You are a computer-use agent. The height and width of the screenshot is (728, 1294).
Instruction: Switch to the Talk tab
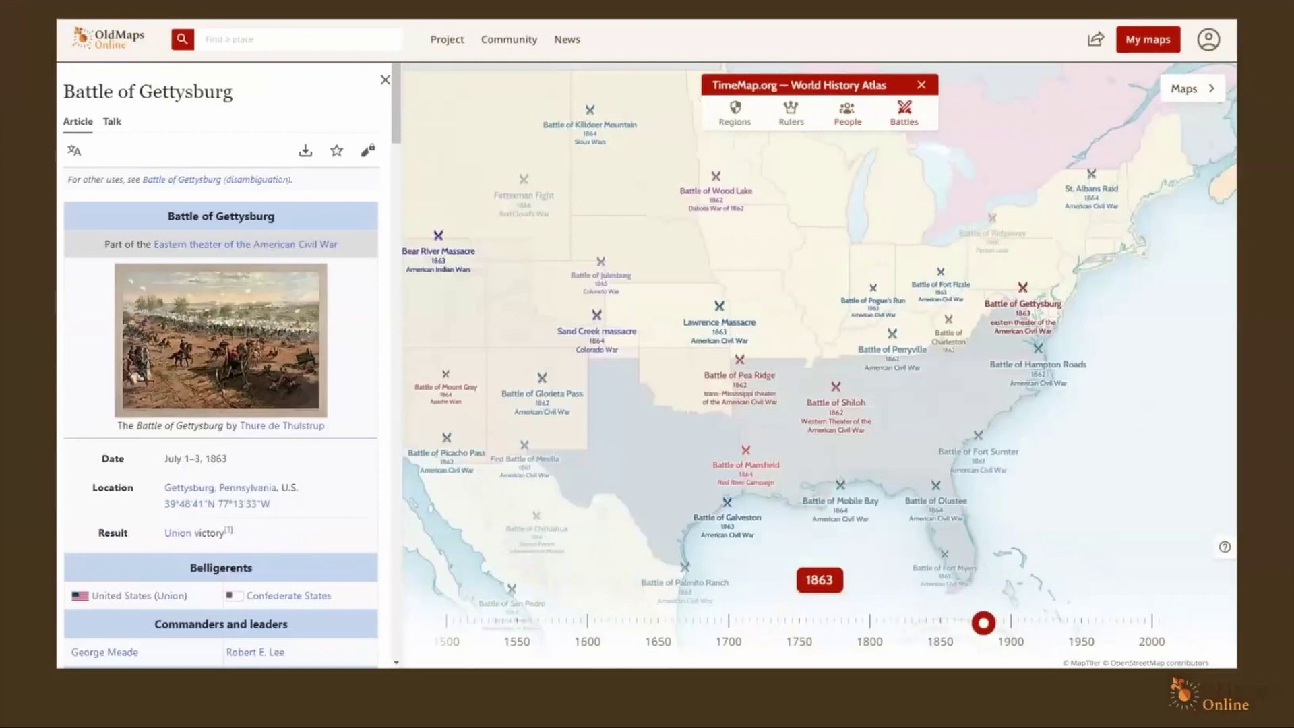tap(112, 121)
